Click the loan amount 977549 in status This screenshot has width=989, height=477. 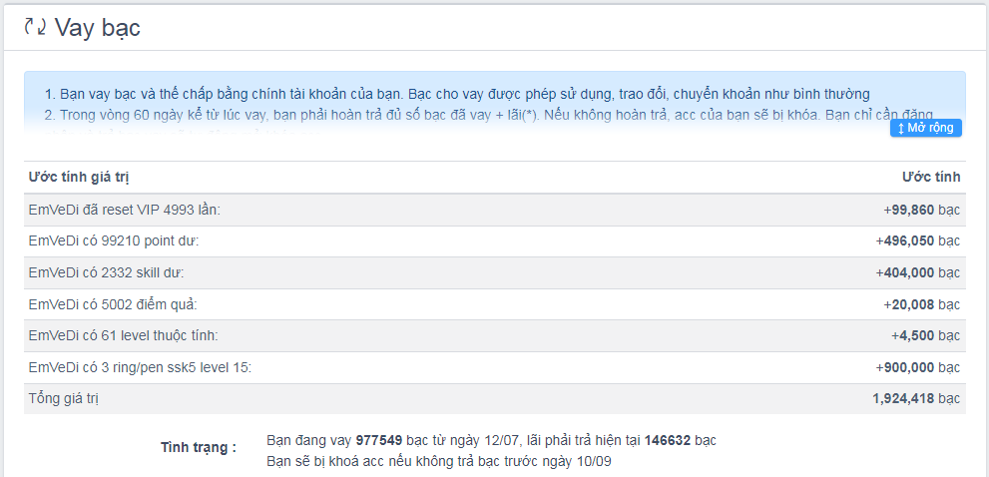click(x=380, y=440)
